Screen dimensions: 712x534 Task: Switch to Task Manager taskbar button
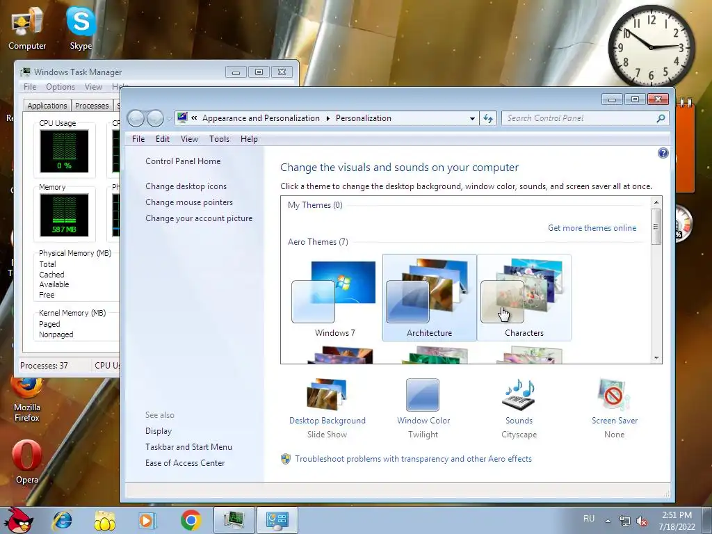(234, 520)
